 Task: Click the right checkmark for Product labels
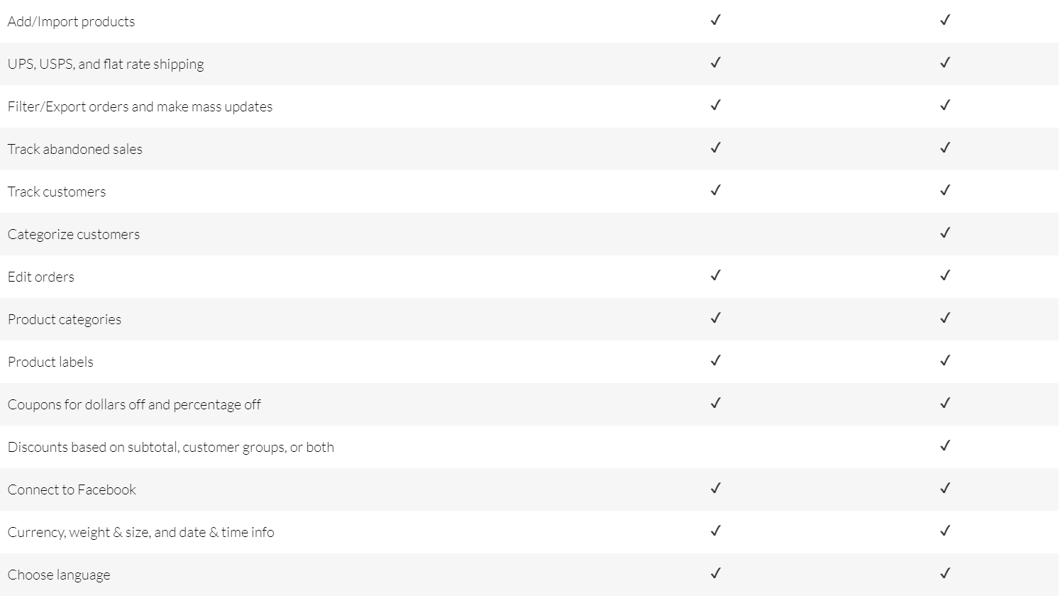(x=944, y=361)
